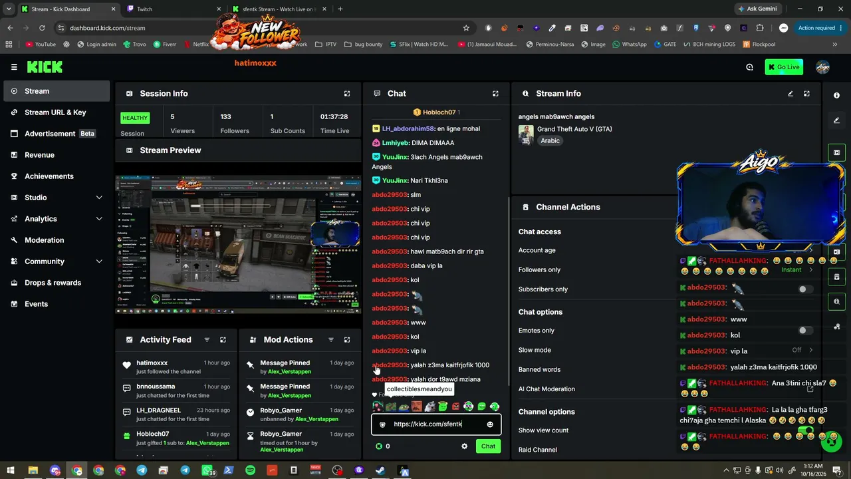Open the info icon in right sidebar

point(836,96)
